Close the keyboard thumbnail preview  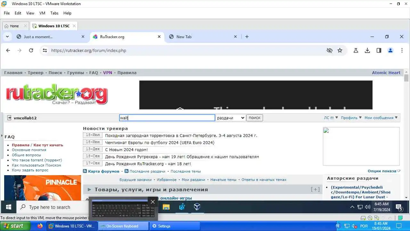[153, 202]
